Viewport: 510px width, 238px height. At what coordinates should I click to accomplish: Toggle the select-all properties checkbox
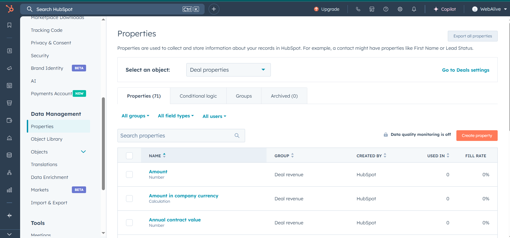[129, 156]
